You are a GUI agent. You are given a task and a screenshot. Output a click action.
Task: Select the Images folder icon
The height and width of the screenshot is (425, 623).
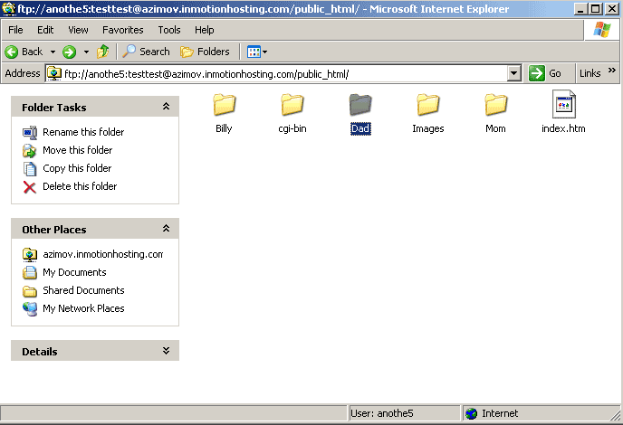click(427, 106)
